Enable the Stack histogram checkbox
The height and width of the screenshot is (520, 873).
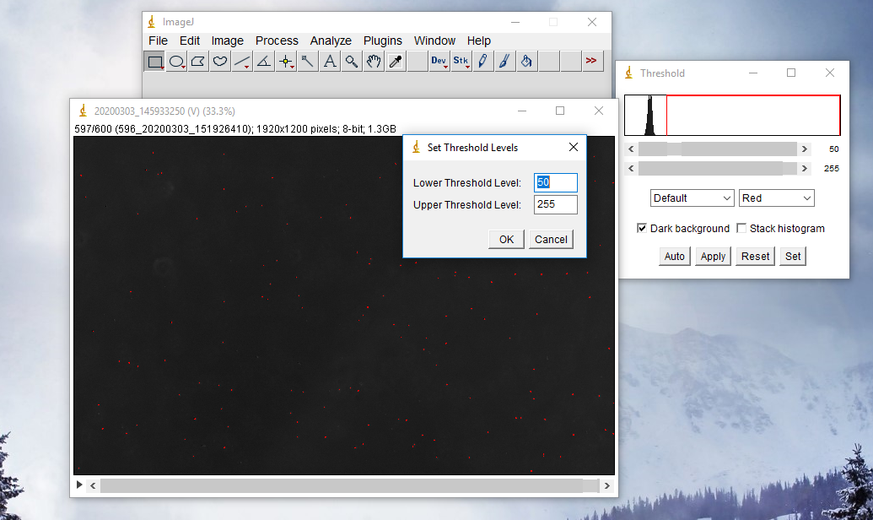741,228
